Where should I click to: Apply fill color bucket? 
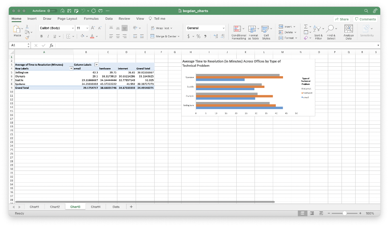click(82, 36)
